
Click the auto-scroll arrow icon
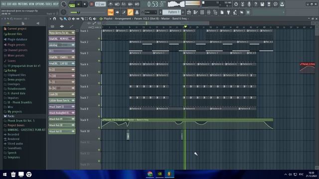(x=117, y=12)
